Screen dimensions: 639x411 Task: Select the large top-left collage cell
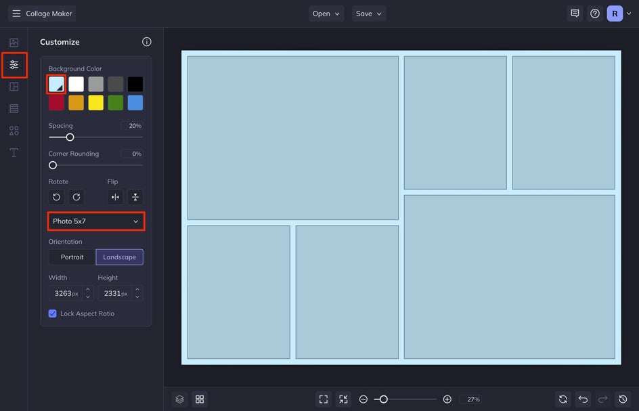click(293, 138)
